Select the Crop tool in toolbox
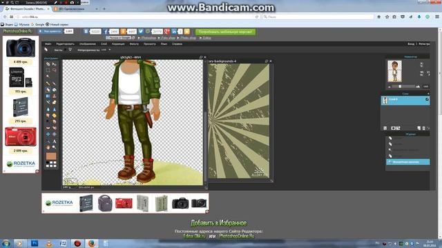 (48, 64)
